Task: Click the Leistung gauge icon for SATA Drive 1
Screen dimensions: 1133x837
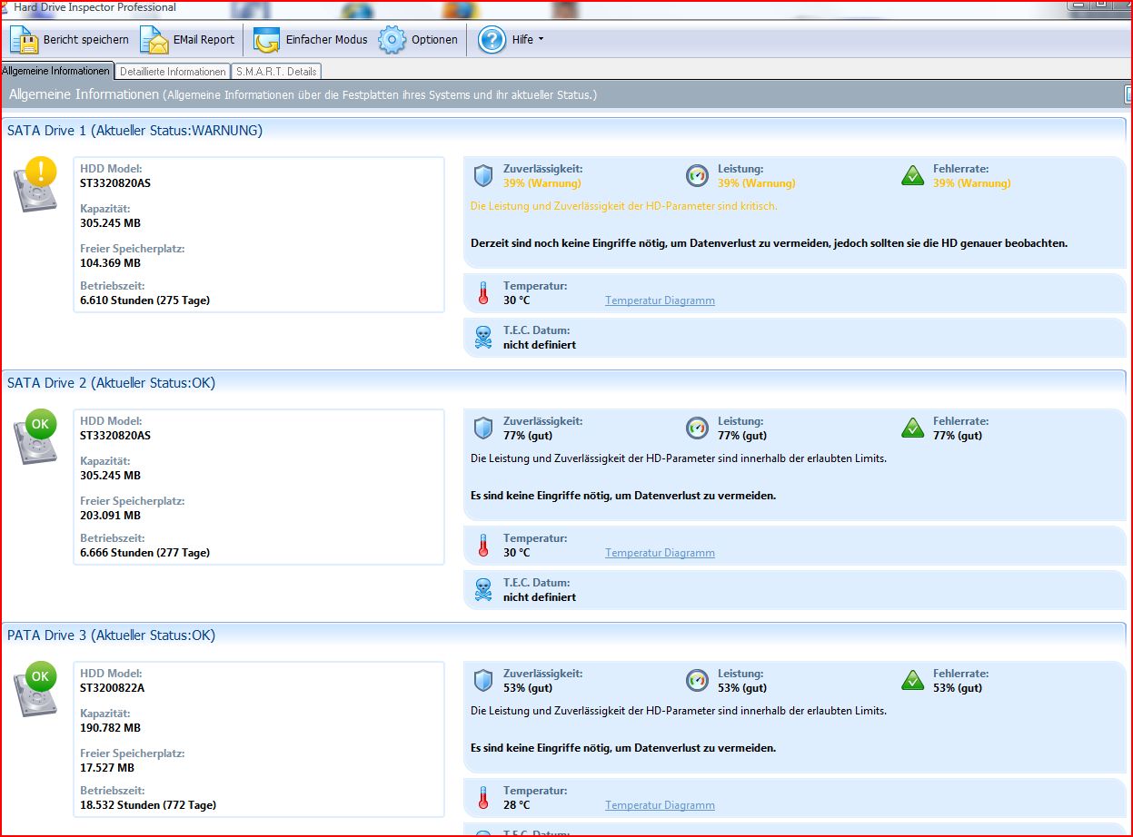Action: coord(697,175)
